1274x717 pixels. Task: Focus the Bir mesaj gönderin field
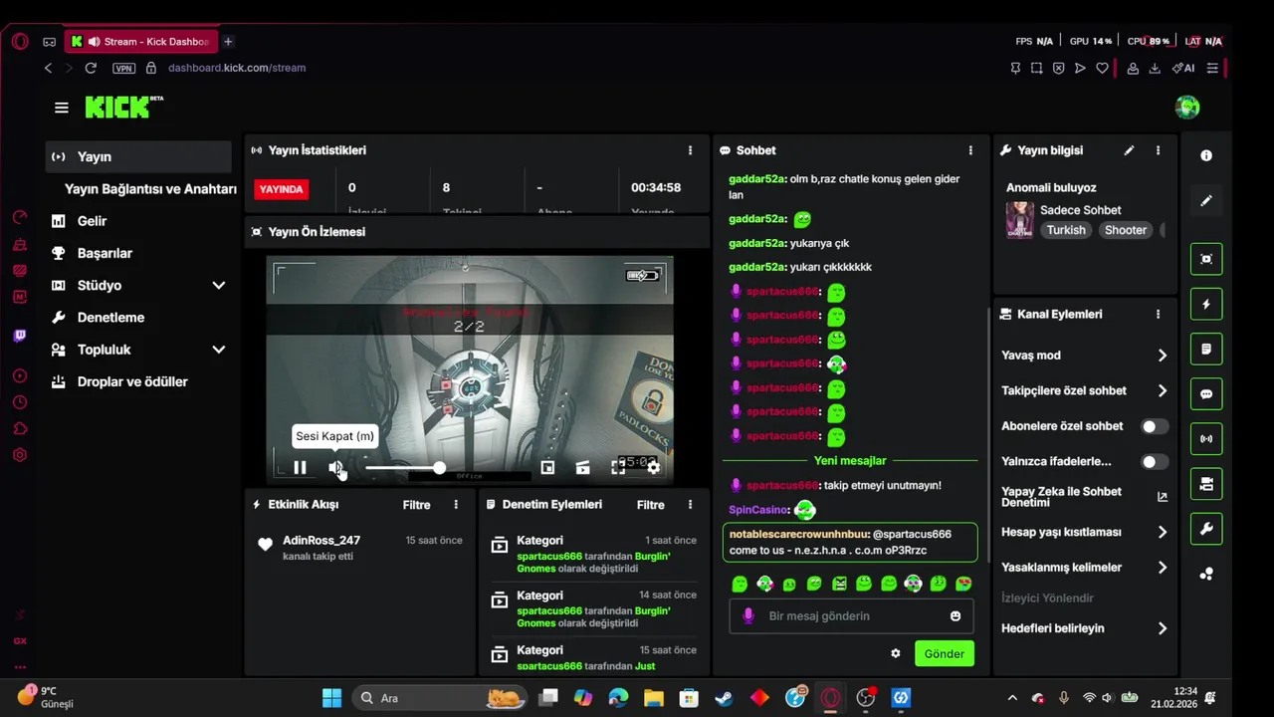tap(851, 616)
